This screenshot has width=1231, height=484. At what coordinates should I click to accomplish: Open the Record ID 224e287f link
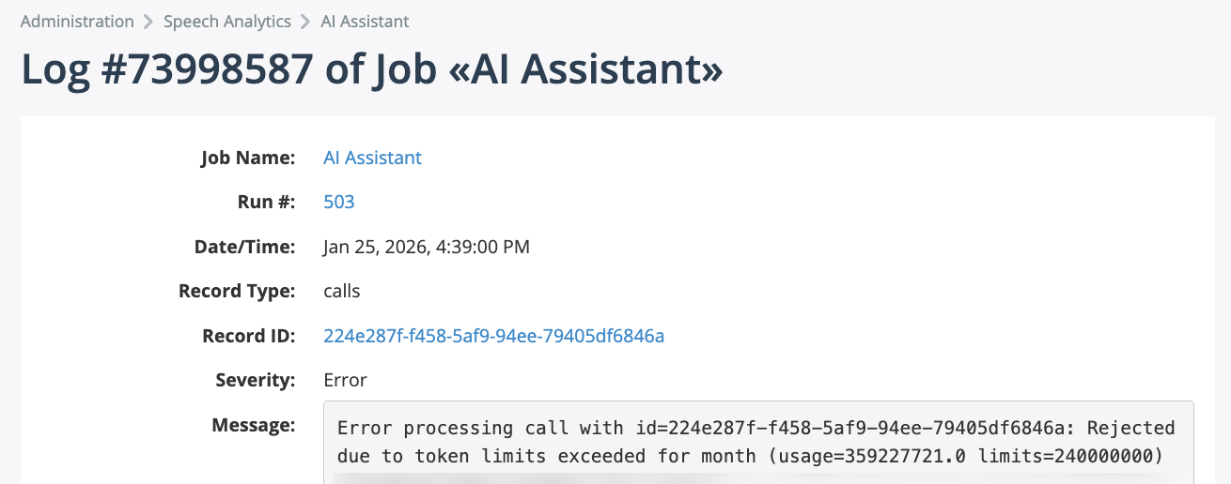(x=493, y=336)
